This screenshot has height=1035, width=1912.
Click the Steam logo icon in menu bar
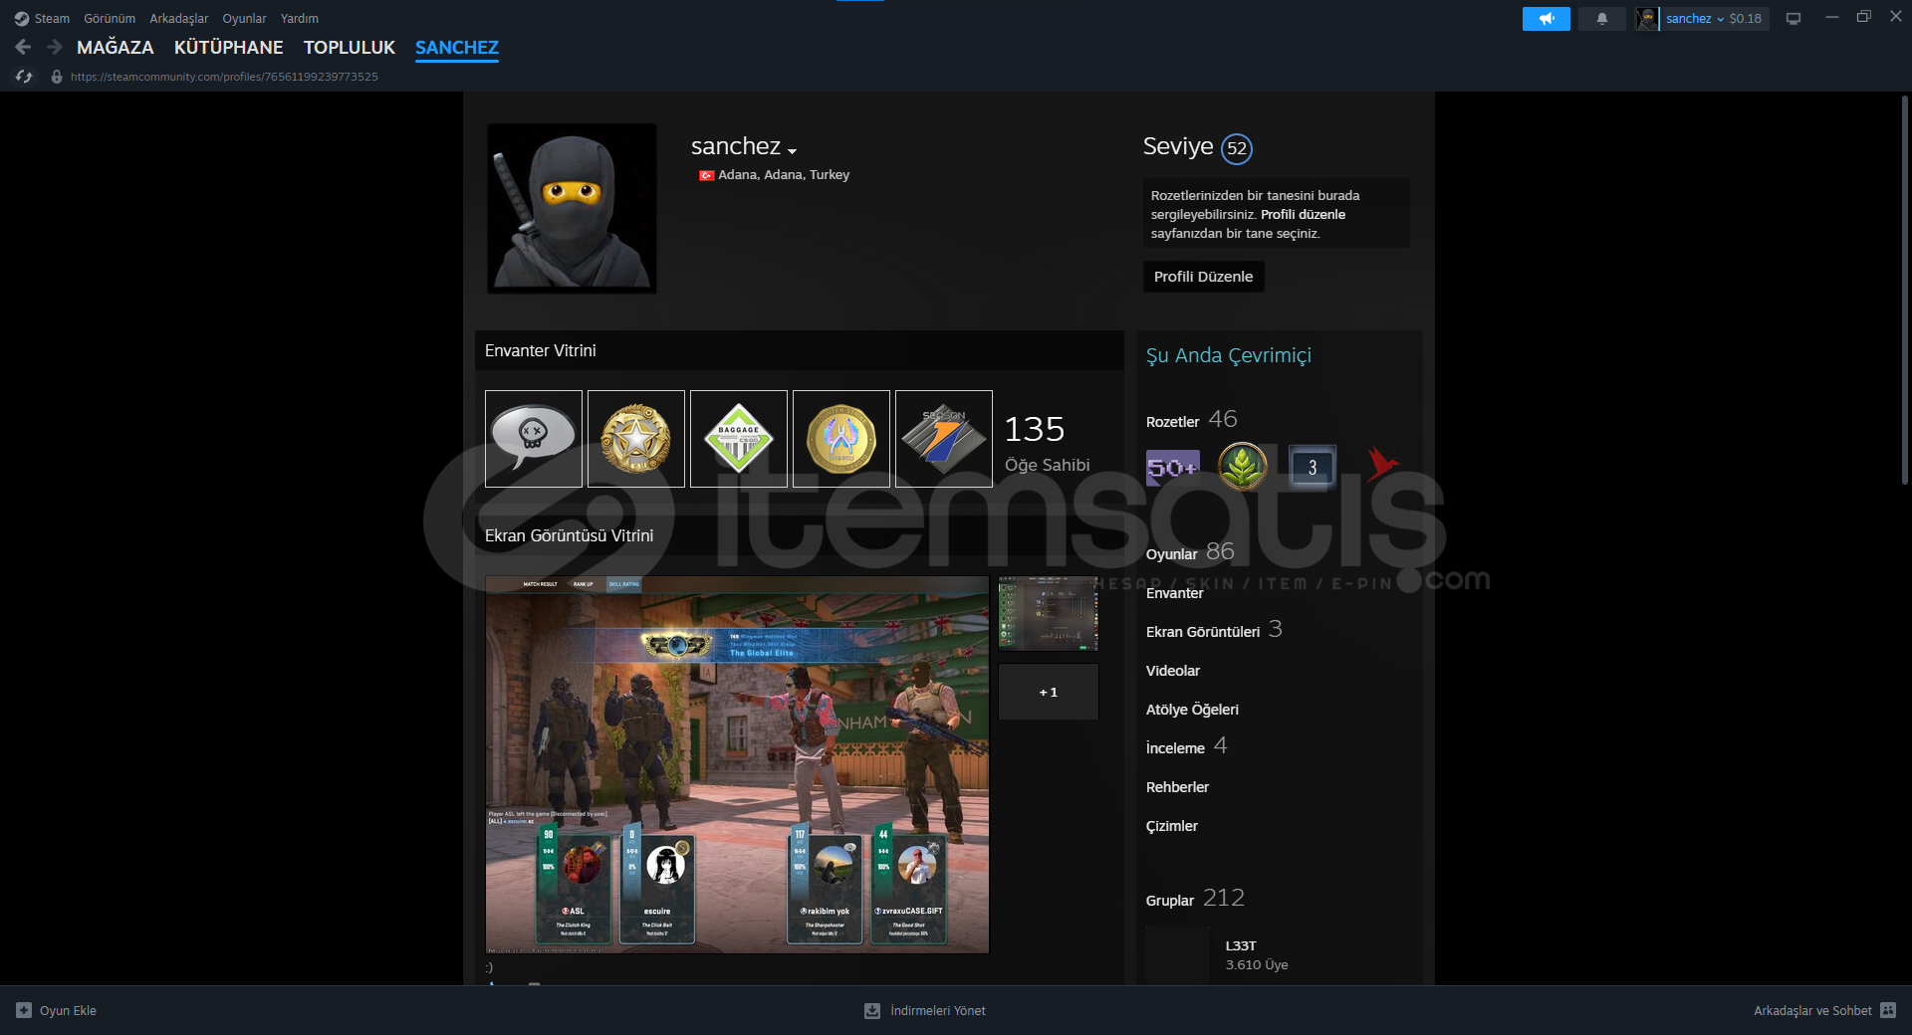pos(21,18)
